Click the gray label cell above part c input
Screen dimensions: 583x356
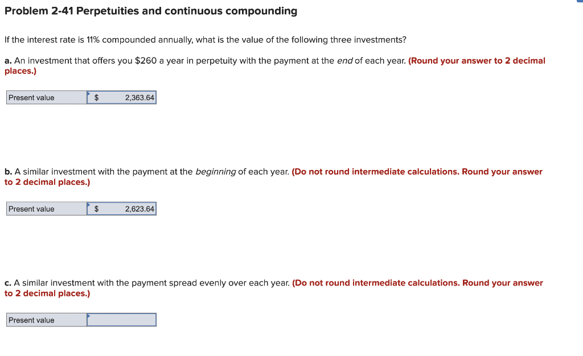(x=46, y=320)
